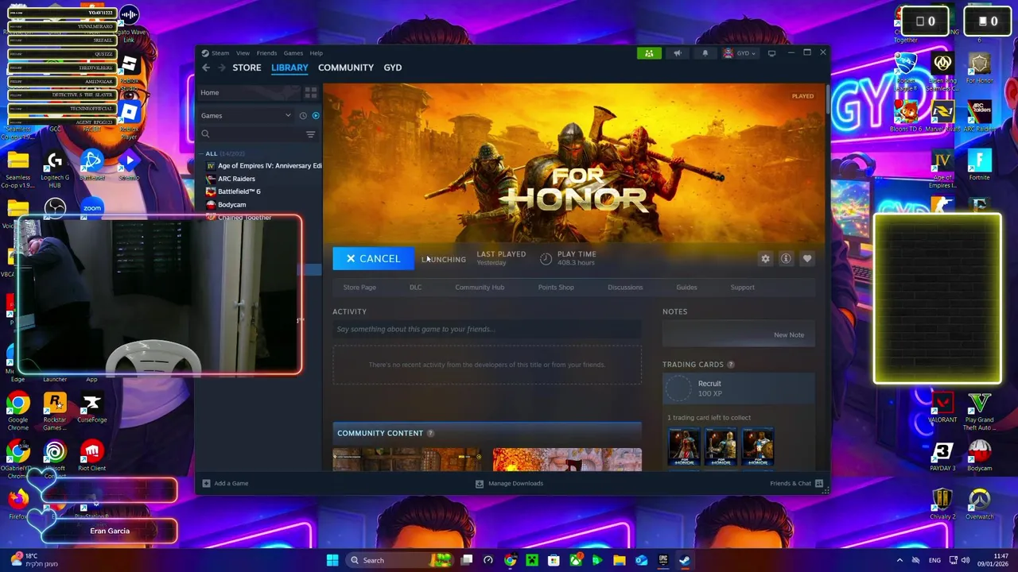
Task: Open VALORANT desktop shortcut
Action: tap(942, 408)
